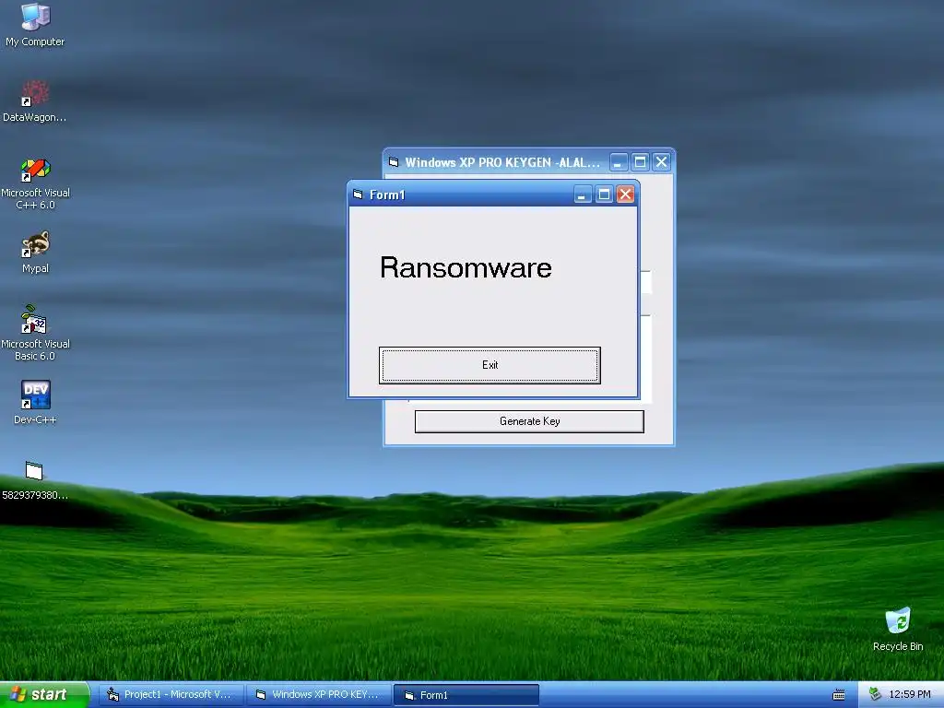
Task: Switch to Windows XP PRO KEYGEN taskbar item
Action: coord(319,695)
